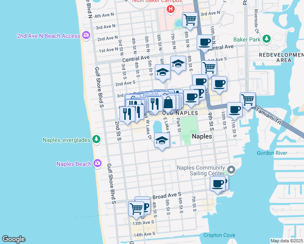Open the graduation cap marker near W Lake Dr
Viewport: 304px width, 244px height.
coord(162,140)
